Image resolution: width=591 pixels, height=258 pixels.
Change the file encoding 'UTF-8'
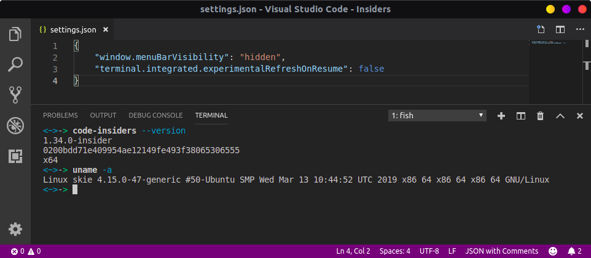429,251
